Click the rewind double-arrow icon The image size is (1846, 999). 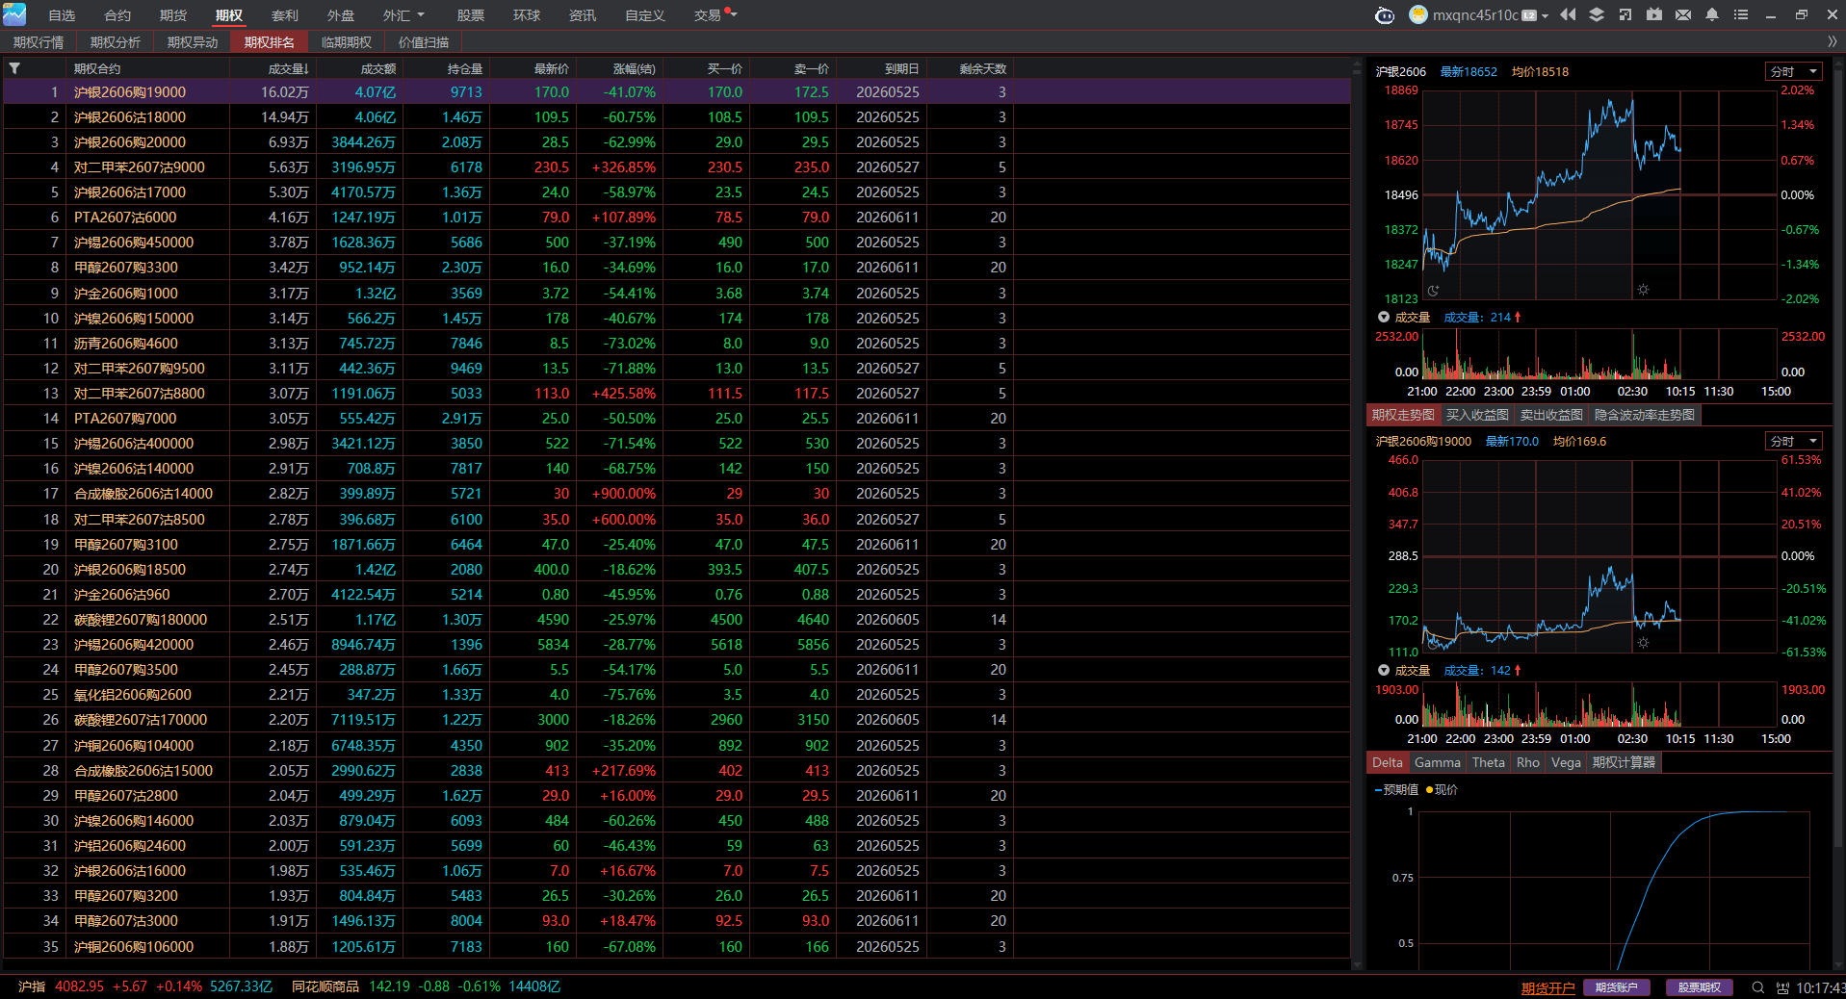coord(1568,14)
